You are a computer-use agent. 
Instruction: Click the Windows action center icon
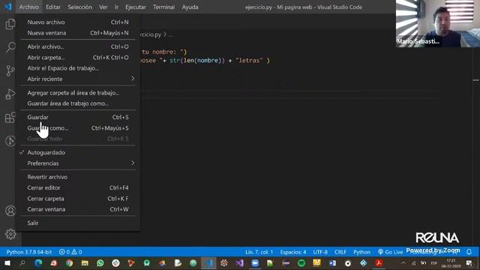(x=469, y=263)
